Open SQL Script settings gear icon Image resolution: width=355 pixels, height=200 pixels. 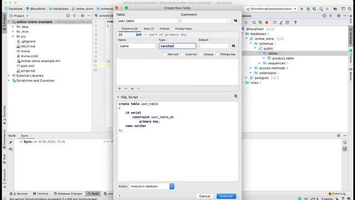click(x=236, y=96)
